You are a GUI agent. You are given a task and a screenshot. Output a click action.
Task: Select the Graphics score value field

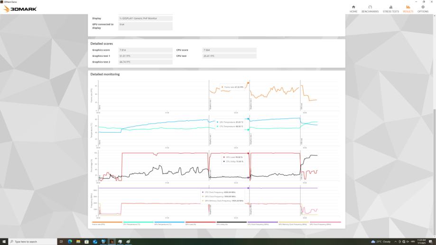[146, 50]
